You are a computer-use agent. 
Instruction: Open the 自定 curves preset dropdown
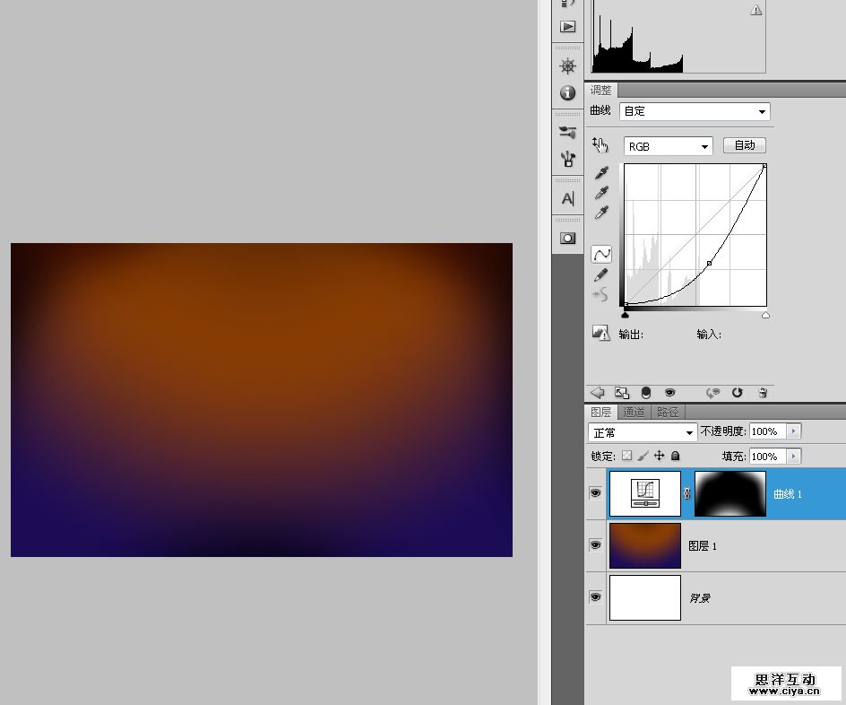695,111
